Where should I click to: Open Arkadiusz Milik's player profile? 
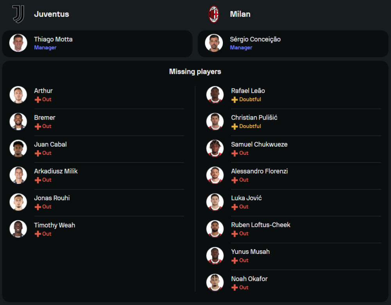coord(56,171)
